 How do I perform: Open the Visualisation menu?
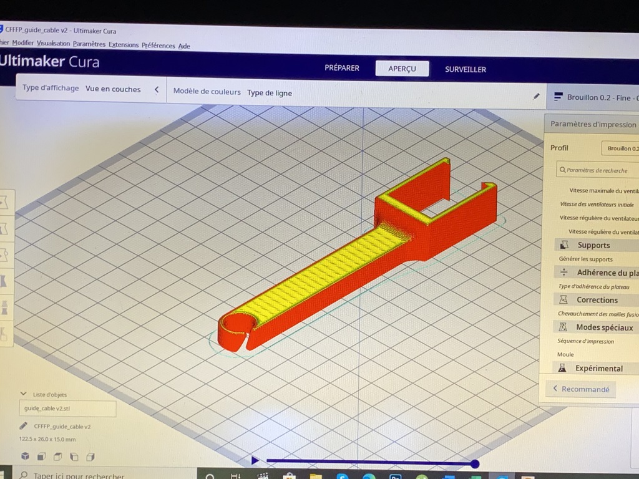tap(53, 43)
